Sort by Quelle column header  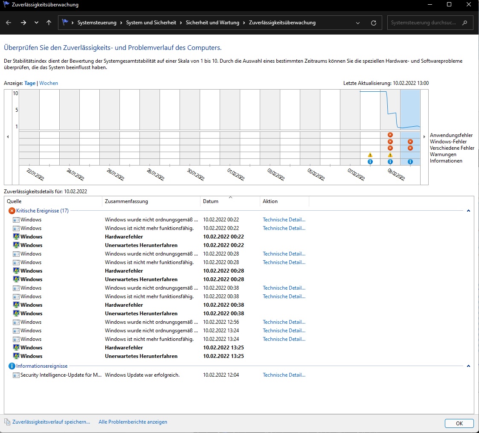pos(53,201)
